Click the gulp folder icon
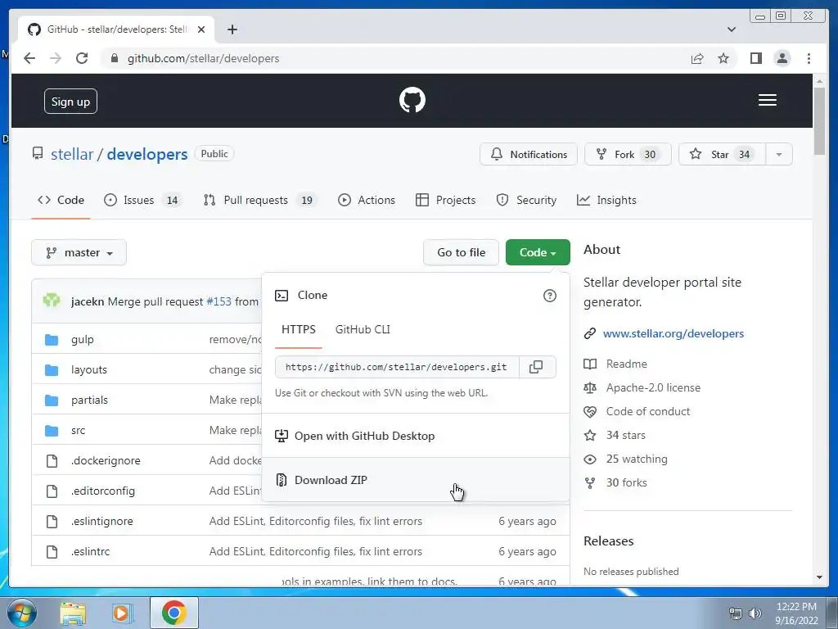Screen dimensions: 838x629 pyautogui.click(x=52, y=339)
